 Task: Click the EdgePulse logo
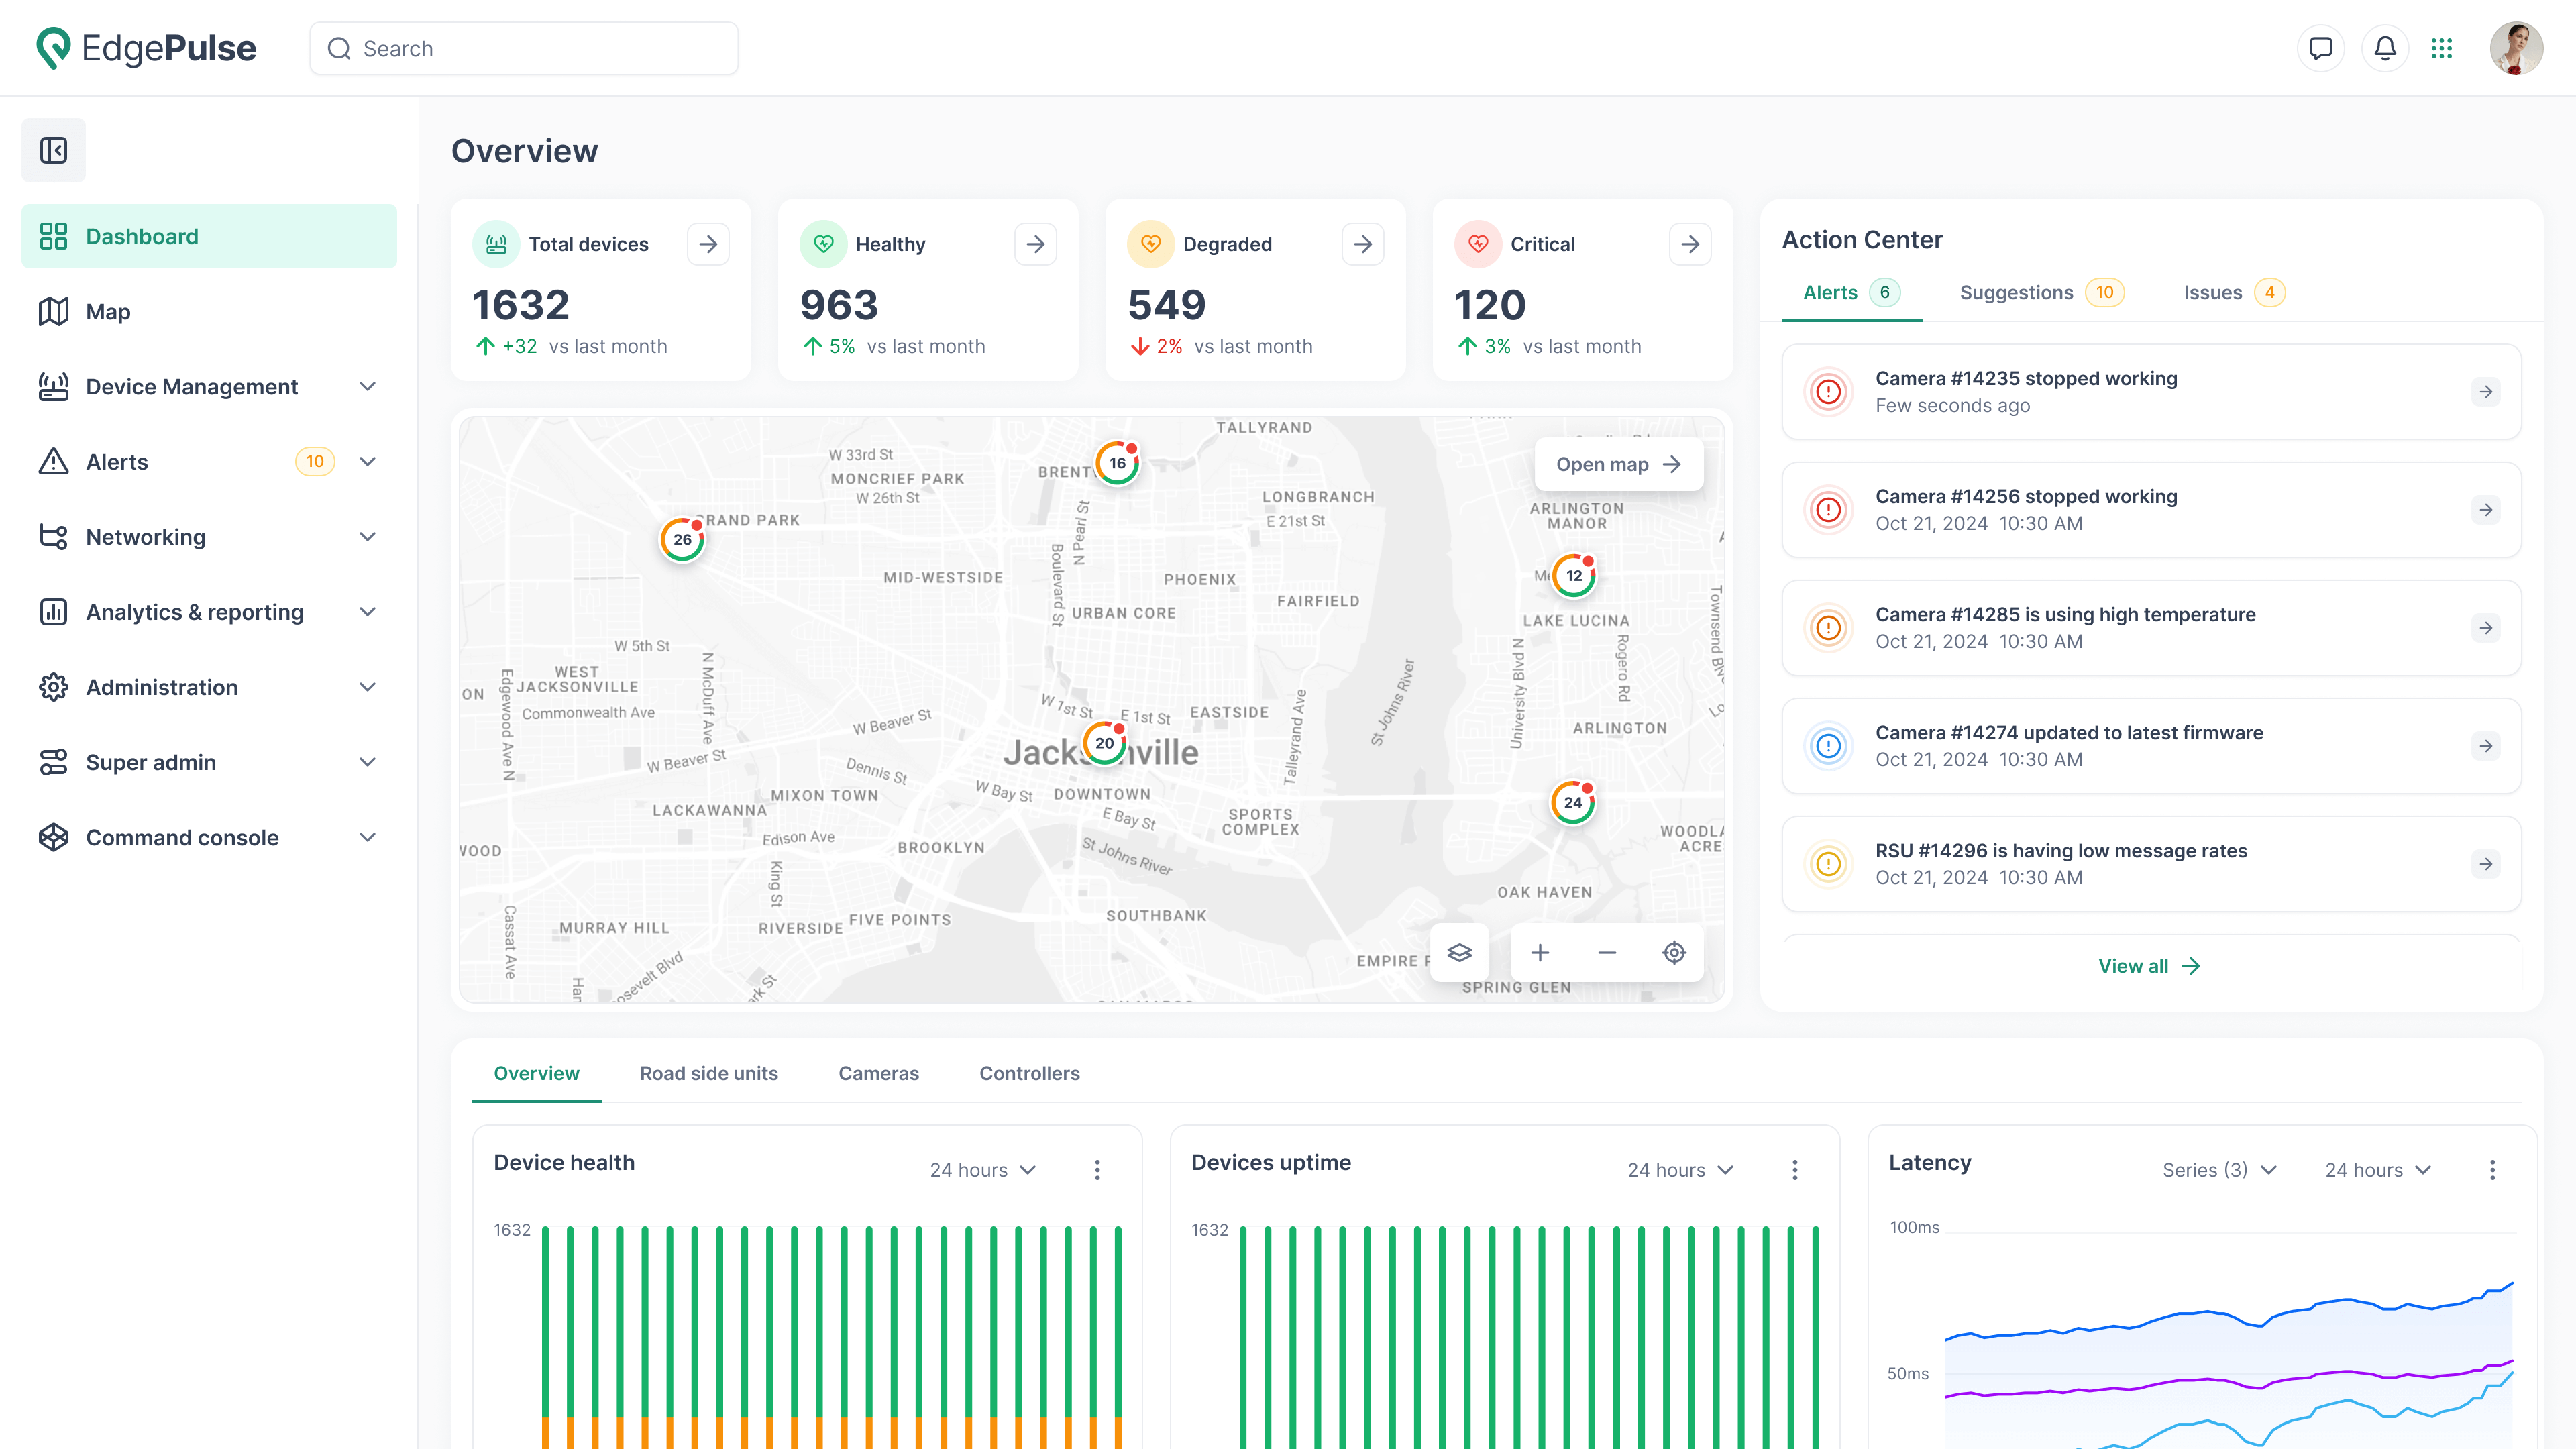[x=146, y=48]
